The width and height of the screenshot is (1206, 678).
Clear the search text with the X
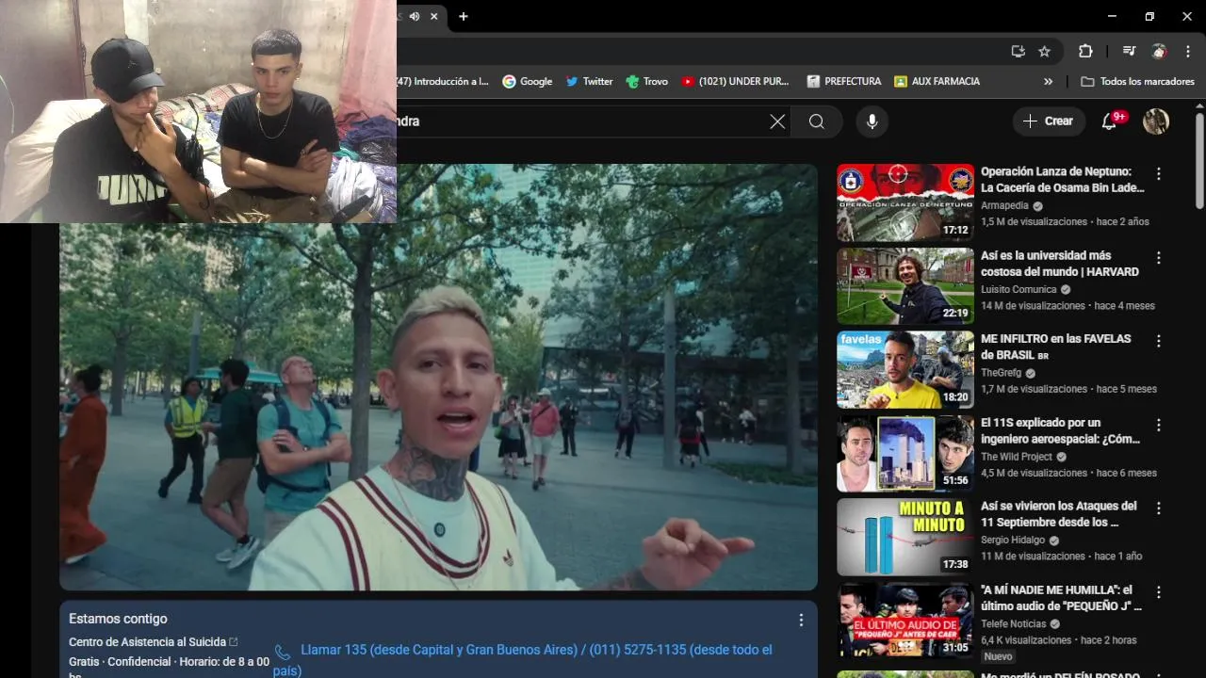(777, 121)
